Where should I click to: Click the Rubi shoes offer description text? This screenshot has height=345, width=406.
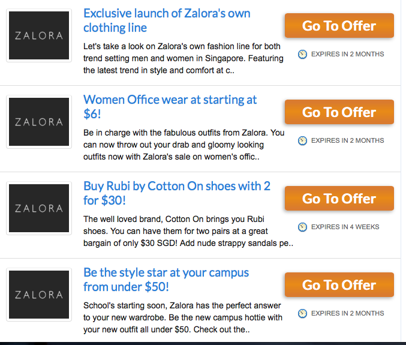click(x=188, y=231)
